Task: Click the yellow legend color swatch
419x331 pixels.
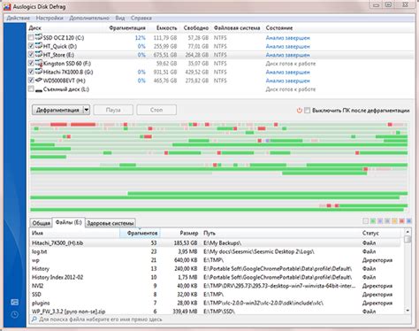Action: [394, 221]
